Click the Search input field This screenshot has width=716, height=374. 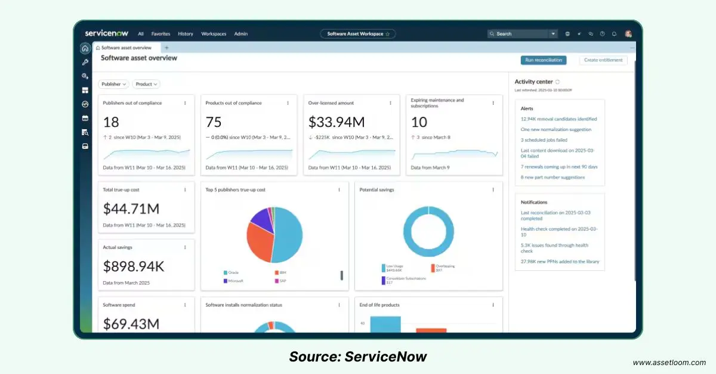coord(518,34)
